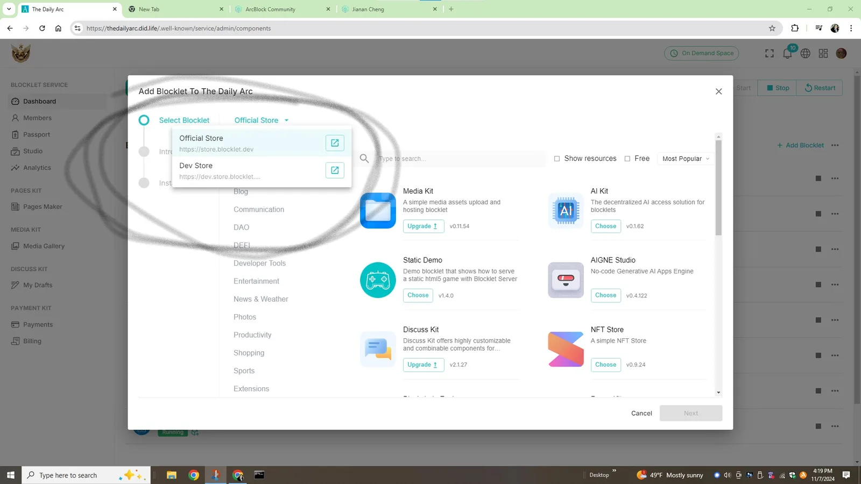Filter by Entertainment category
This screenshot has height=484, width=861.
click(256, 281)
